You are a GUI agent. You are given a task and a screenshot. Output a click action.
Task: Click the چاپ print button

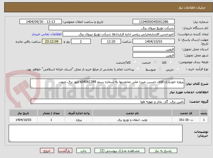(x=83, y=151)
